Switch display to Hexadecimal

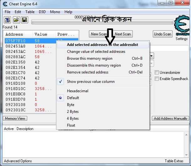103,91
